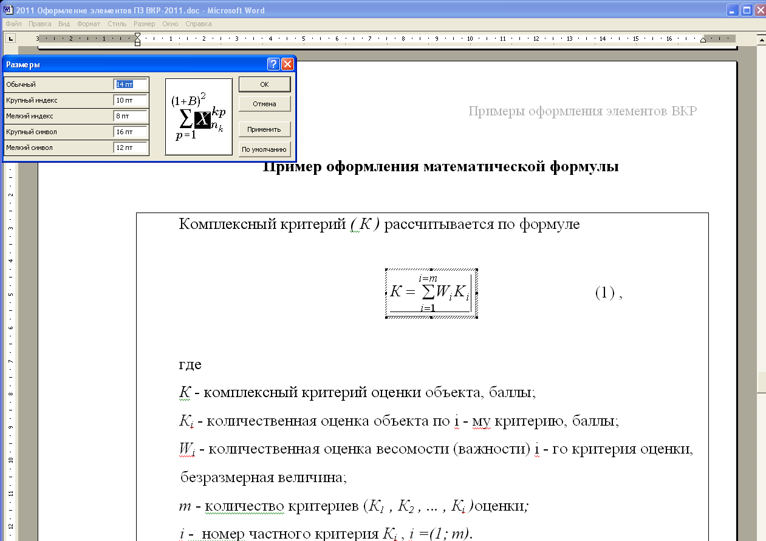The width and height of the screenshot is (766, 541).
Task: Minimize the Microsoft Word window
Action: click(733, 10)
